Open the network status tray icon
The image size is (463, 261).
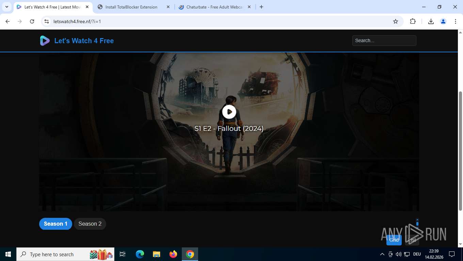point(407,254)
